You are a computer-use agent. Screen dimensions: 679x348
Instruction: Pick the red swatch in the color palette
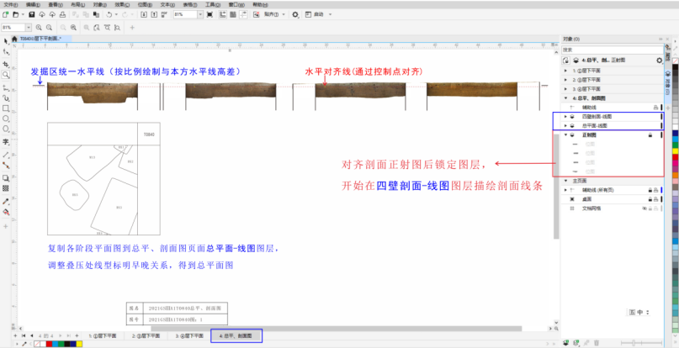[673, 156]
